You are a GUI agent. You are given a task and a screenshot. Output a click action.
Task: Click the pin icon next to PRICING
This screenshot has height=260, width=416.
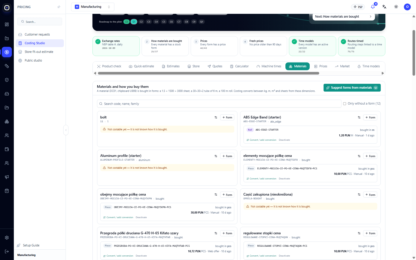(x=59, y=7)
